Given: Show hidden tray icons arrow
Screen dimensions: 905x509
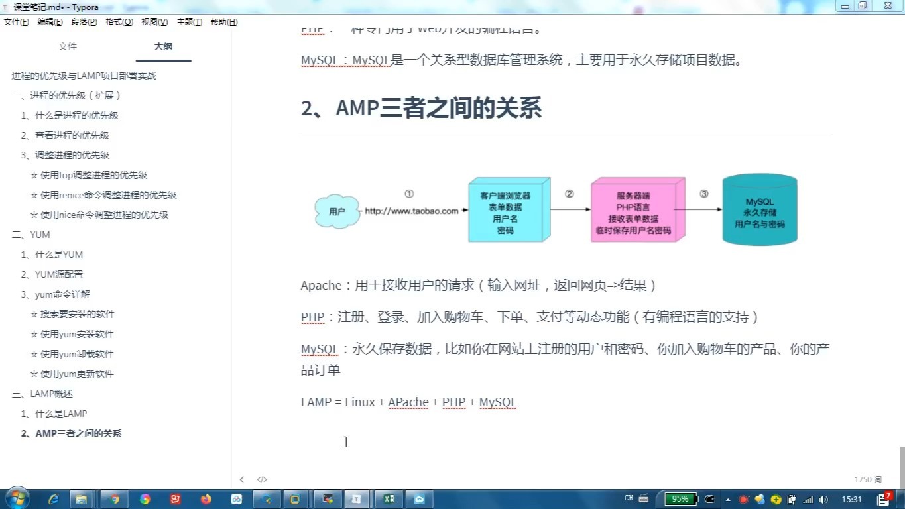Looking at the screenshot, I should [x=729, y=499].
